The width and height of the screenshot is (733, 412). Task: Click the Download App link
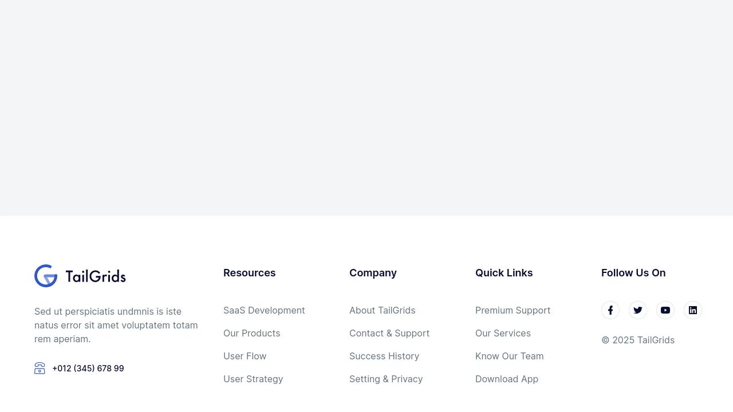point(506,379)
